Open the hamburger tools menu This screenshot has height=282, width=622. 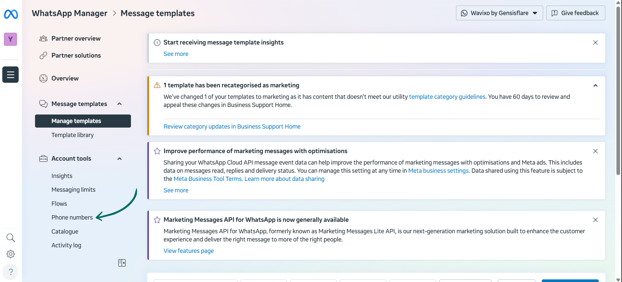coord(10,75)
